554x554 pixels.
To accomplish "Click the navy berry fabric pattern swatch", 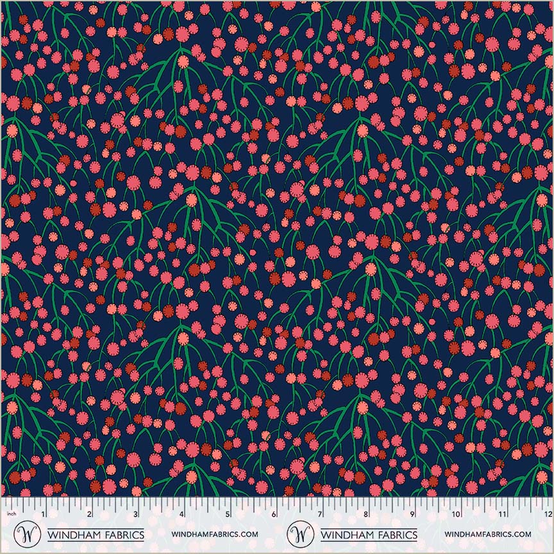I will [x=277, y=249].
